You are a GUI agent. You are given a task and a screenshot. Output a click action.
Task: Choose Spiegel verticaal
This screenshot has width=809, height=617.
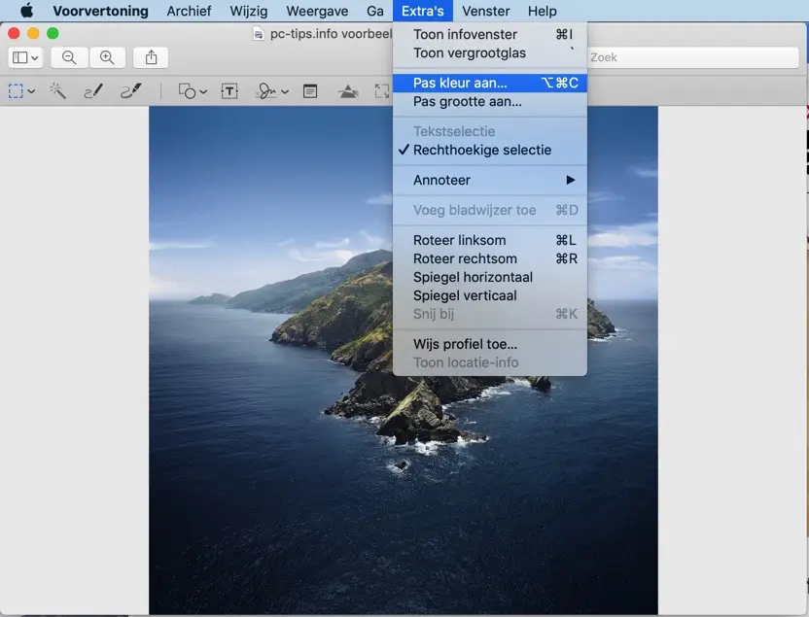click(490, 295)
